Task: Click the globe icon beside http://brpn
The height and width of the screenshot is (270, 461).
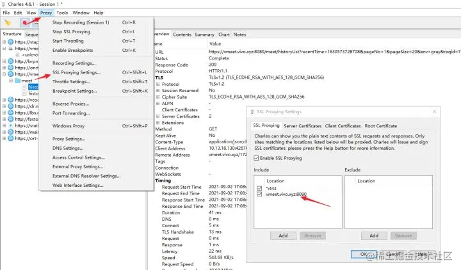Action: coord(11,61)
